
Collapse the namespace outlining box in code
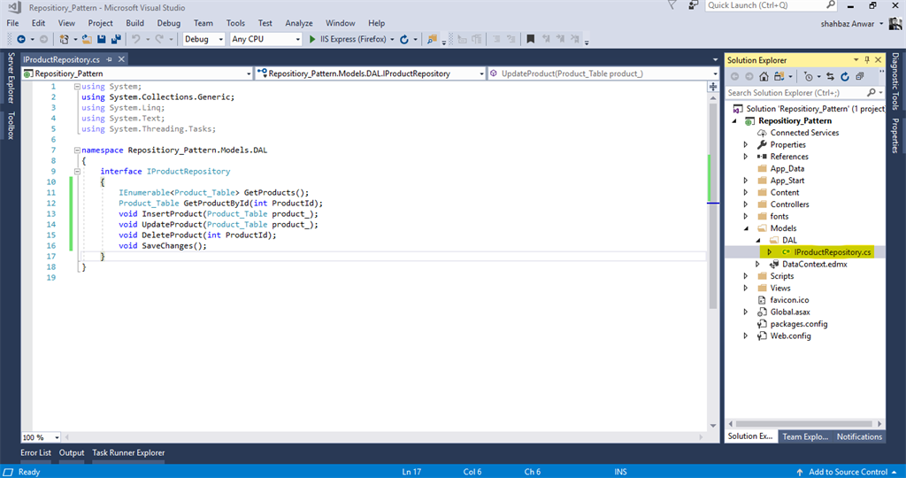click(77, 150)
